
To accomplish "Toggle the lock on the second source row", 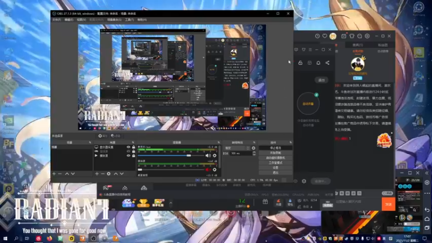I will [x=133, y=151].
